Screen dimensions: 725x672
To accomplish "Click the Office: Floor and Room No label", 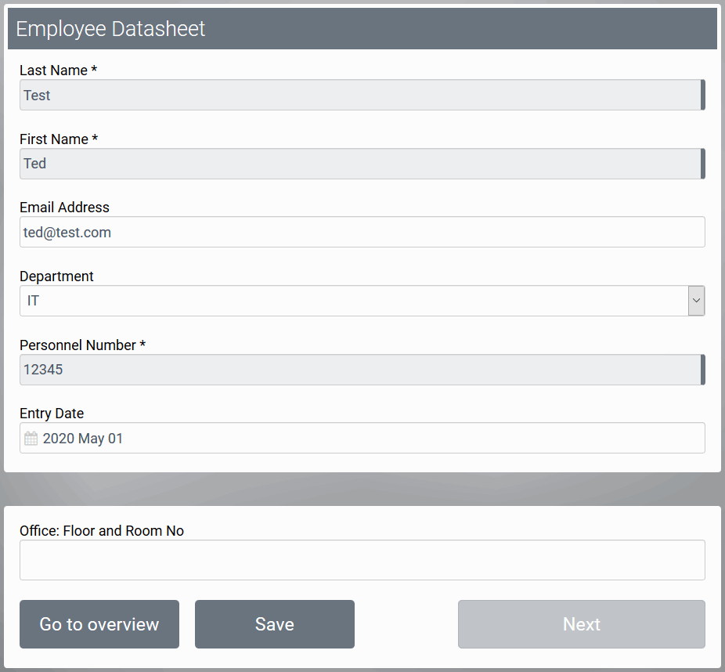I will [x=102, y=531].
